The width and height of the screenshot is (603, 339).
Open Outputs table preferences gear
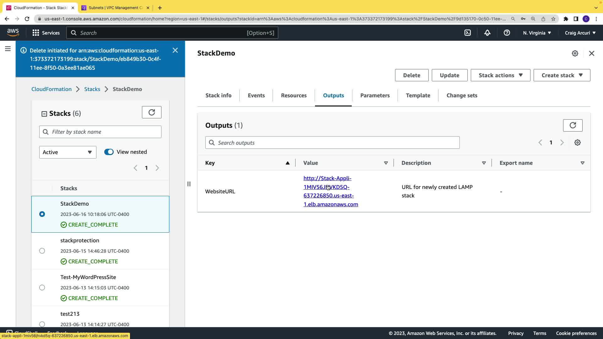577,143
